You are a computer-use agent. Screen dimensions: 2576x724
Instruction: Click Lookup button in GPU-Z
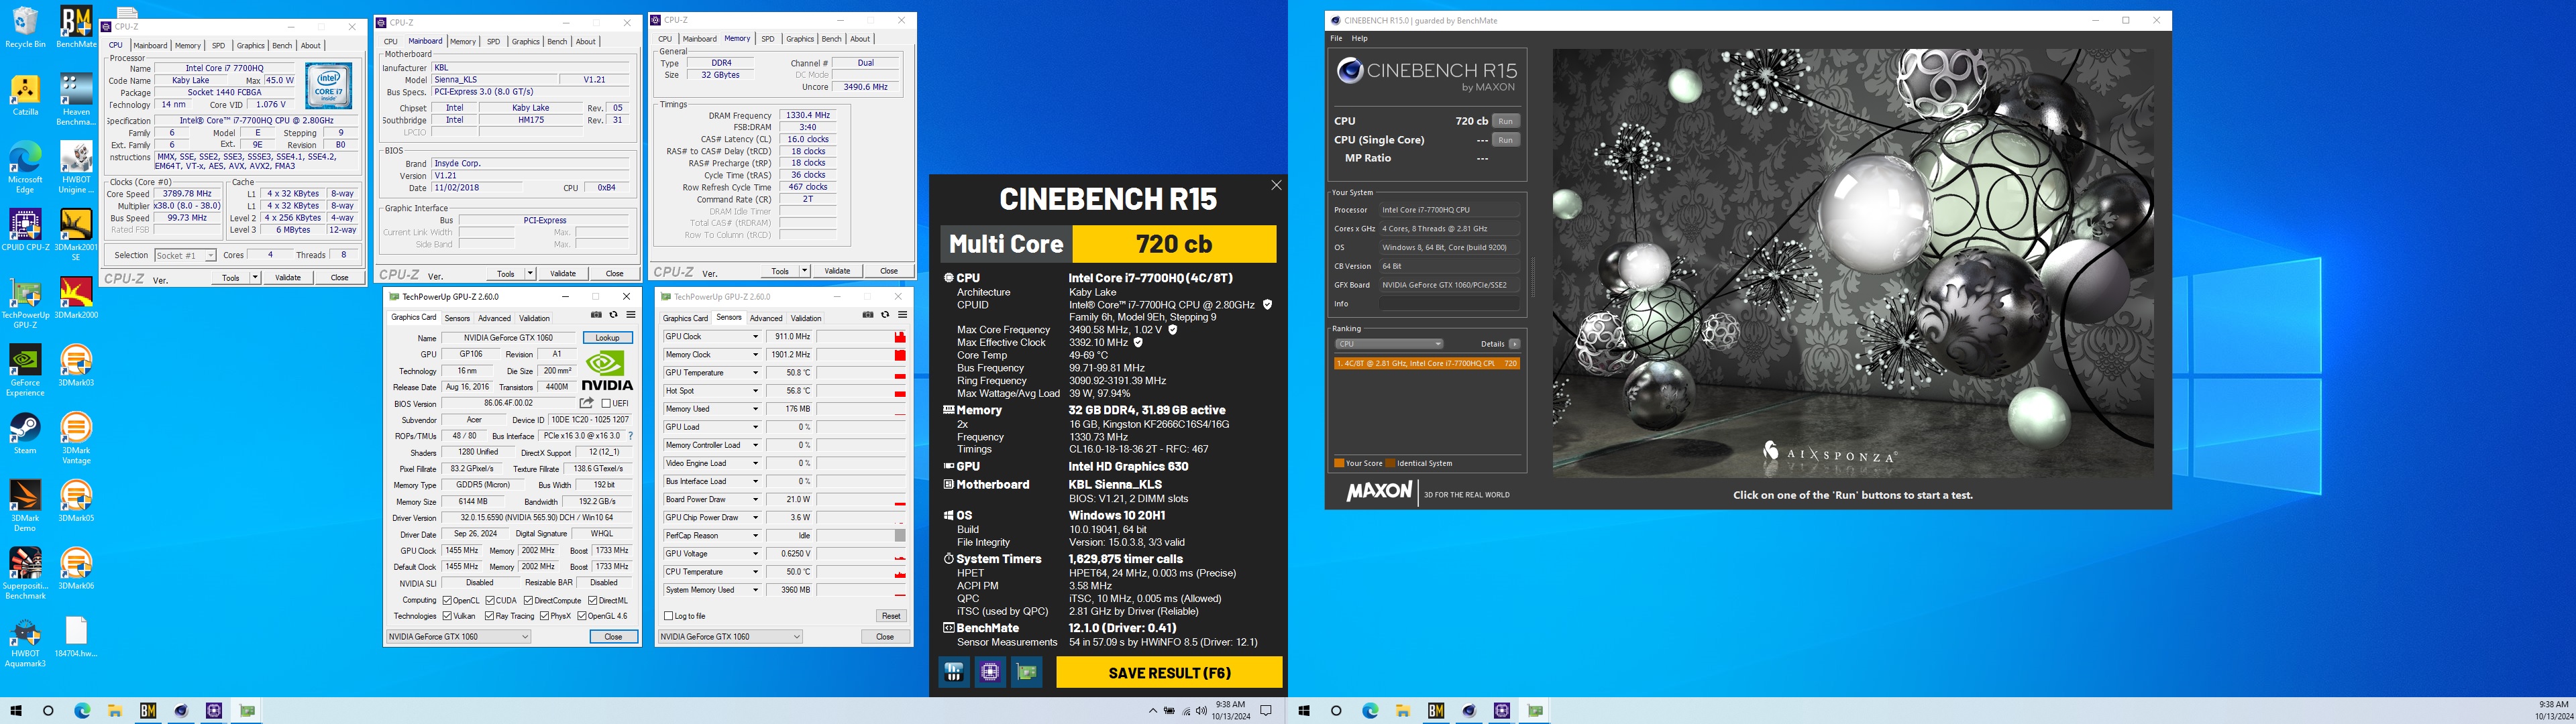coord(608,338)
